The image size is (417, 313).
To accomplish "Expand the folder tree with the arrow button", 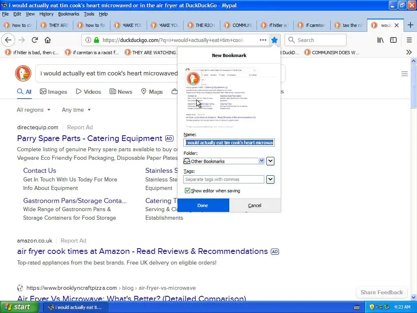I will click(270, 161).
